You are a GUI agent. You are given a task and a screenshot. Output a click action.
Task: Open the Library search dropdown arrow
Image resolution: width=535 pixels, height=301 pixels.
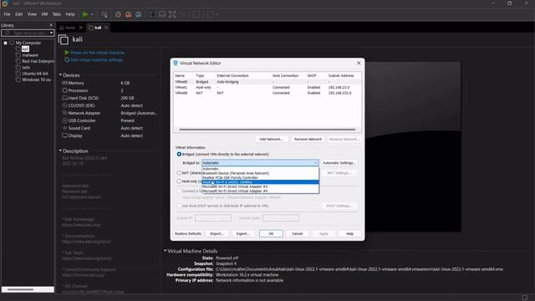tap(51, 33)
